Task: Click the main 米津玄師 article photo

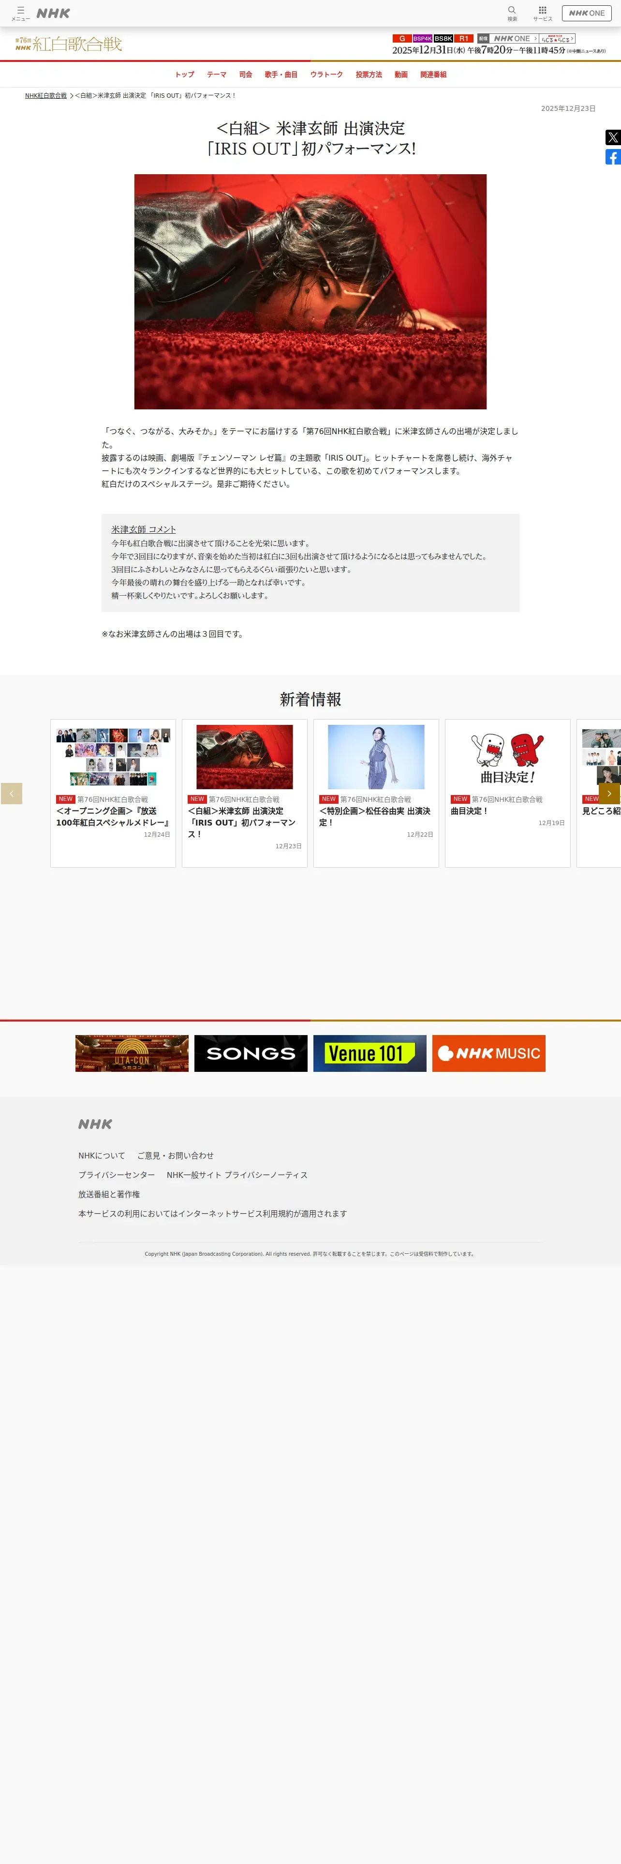Action: pyautogui.click(x=310, y=292)
